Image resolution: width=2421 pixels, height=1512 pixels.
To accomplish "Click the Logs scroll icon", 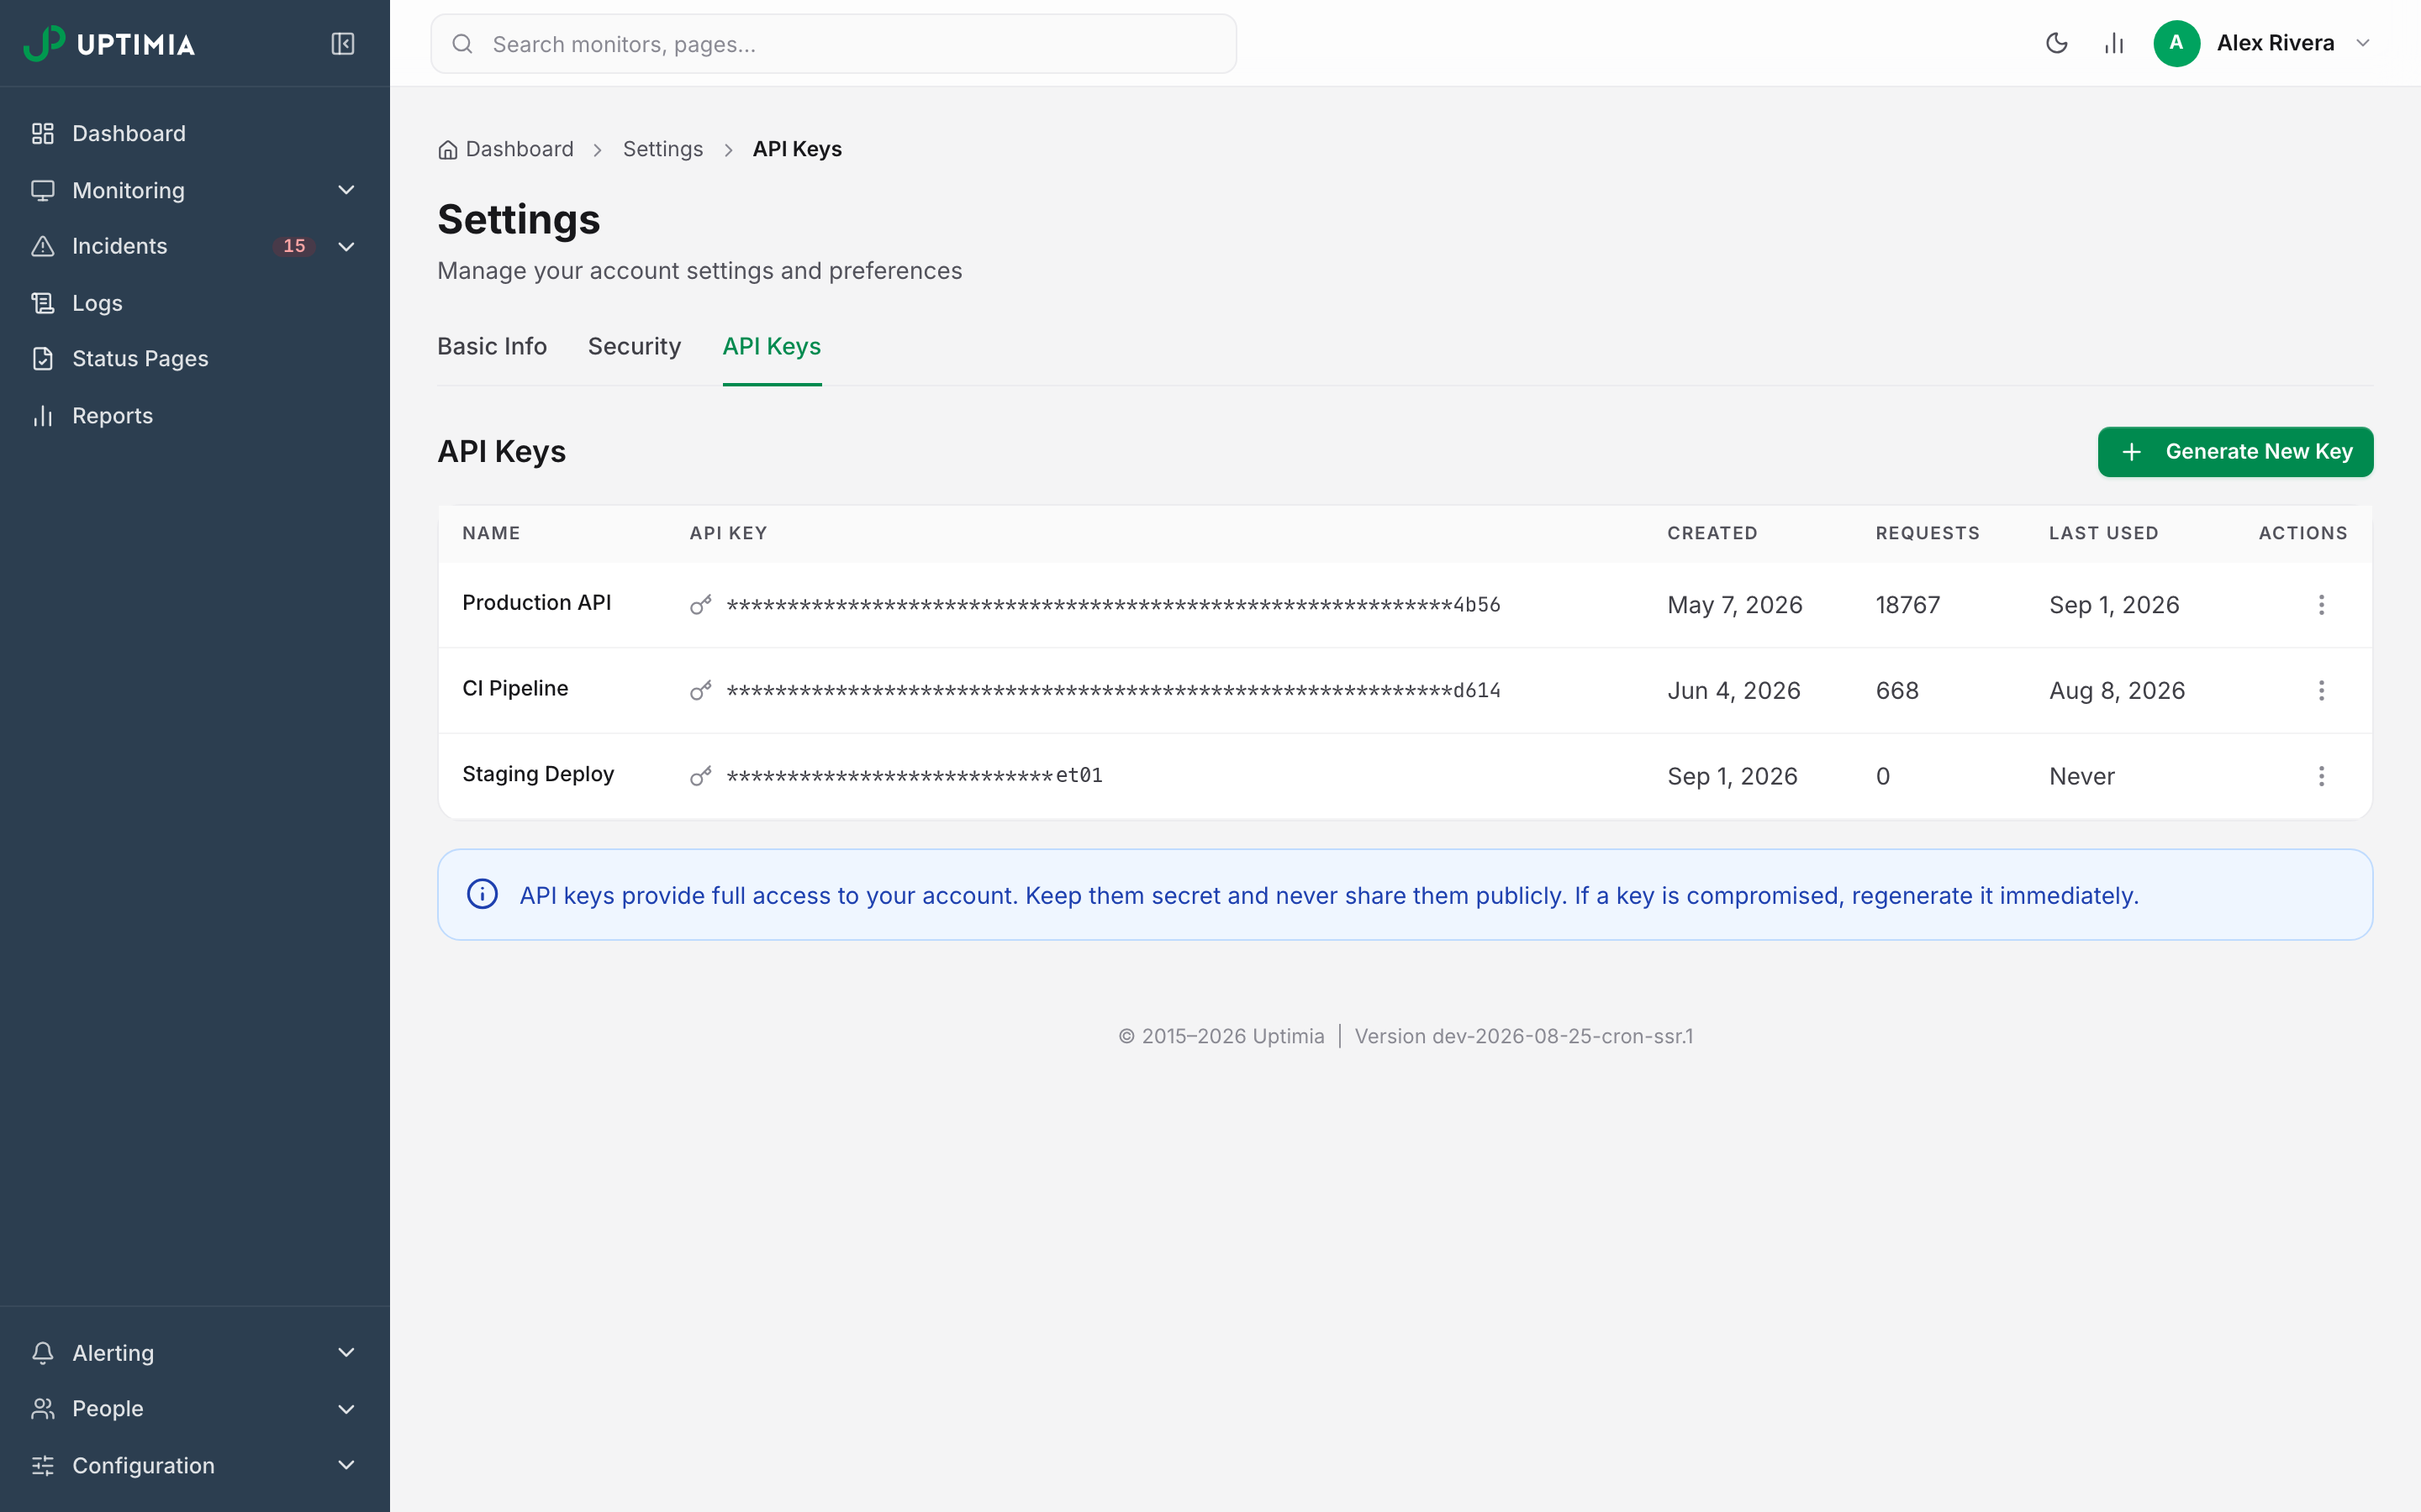I will pos(42,303).
